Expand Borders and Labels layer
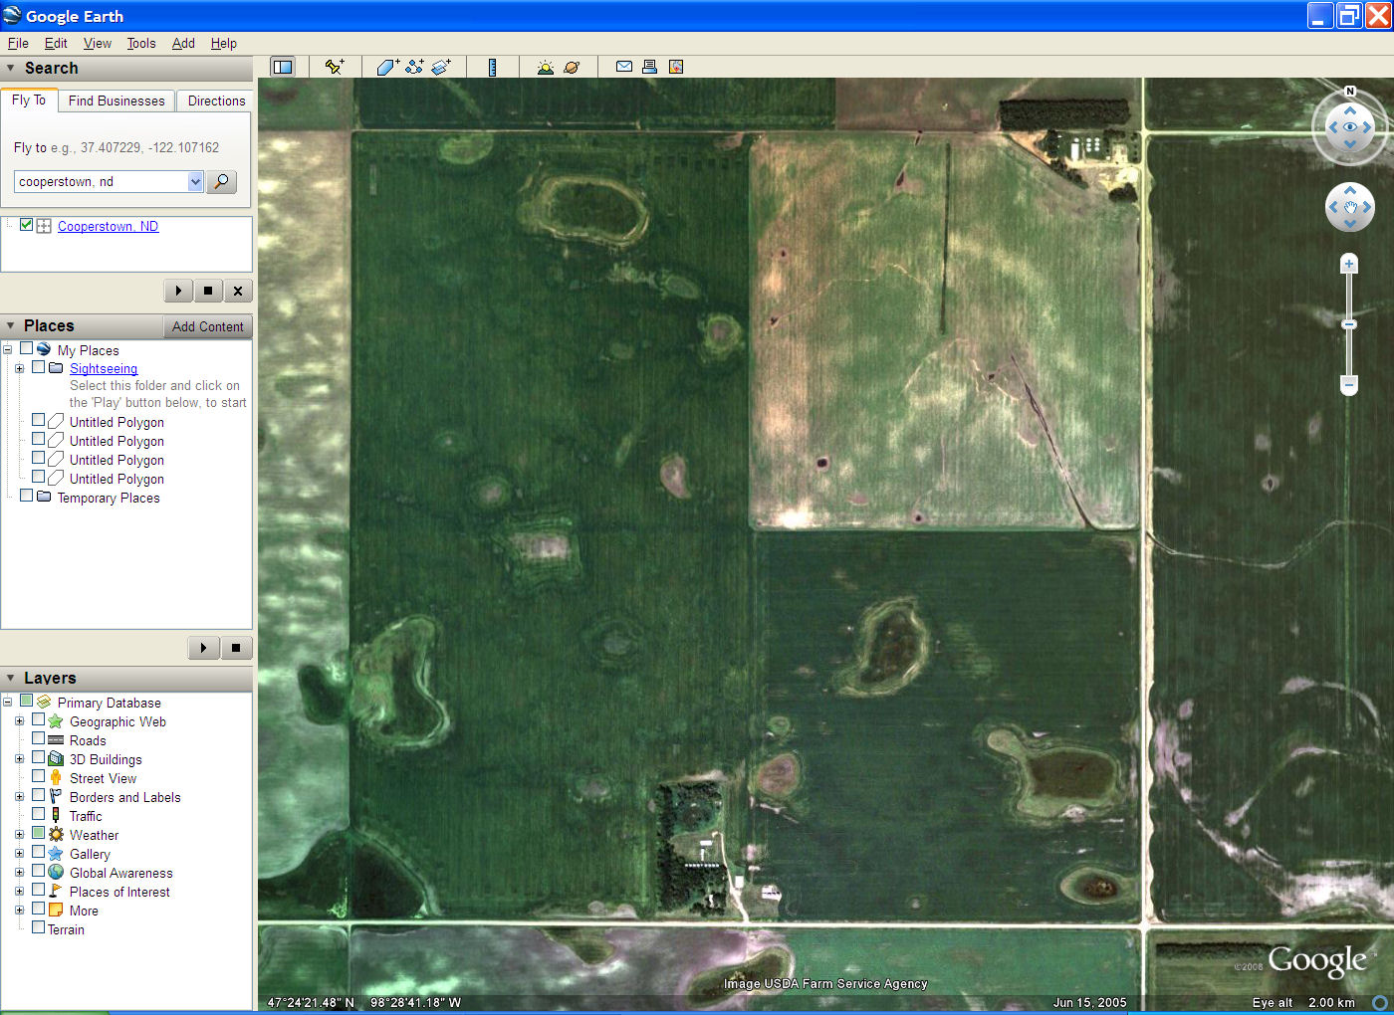The image size is (1394, 1015). point(19,797)
